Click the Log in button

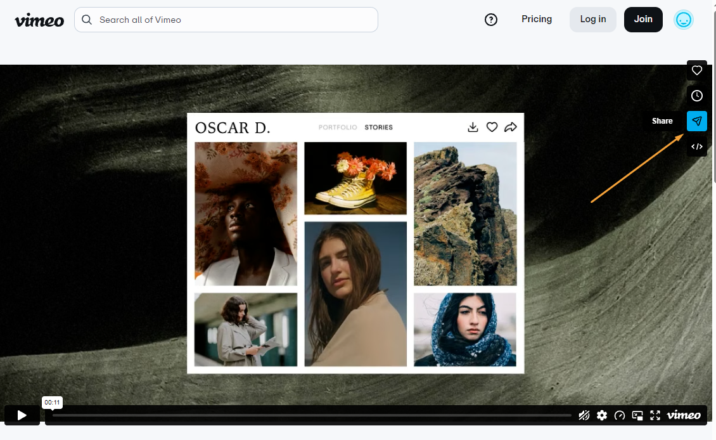[592, 19]
